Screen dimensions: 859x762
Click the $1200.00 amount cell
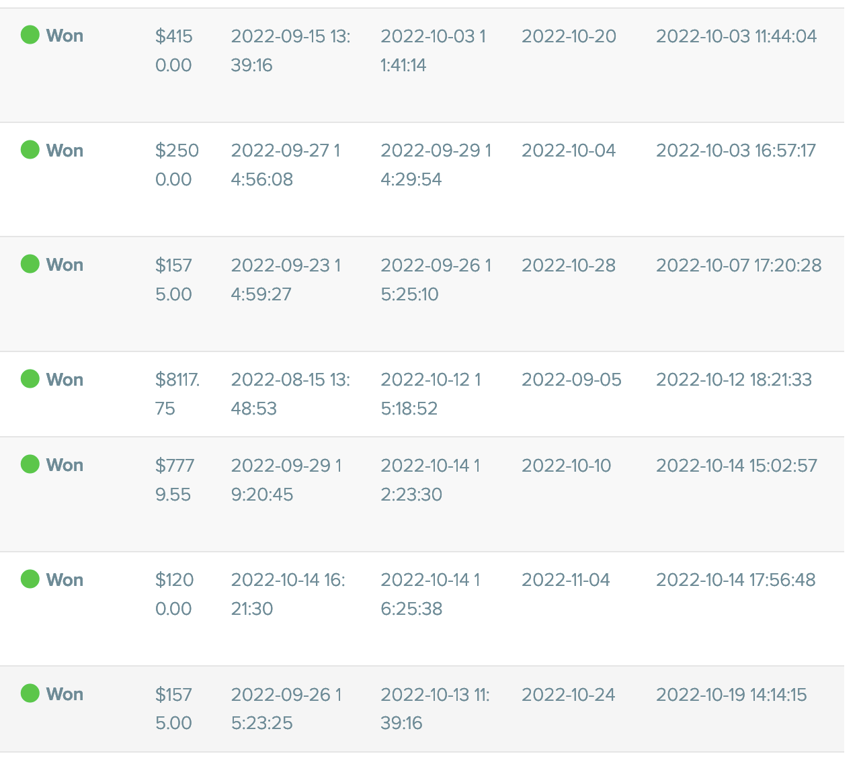pos(174,594)
